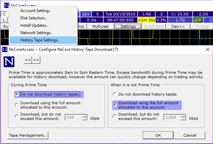Select Prime Time do not download option
The height and width of the screenshot is (144, 213).
pos(49,94)
